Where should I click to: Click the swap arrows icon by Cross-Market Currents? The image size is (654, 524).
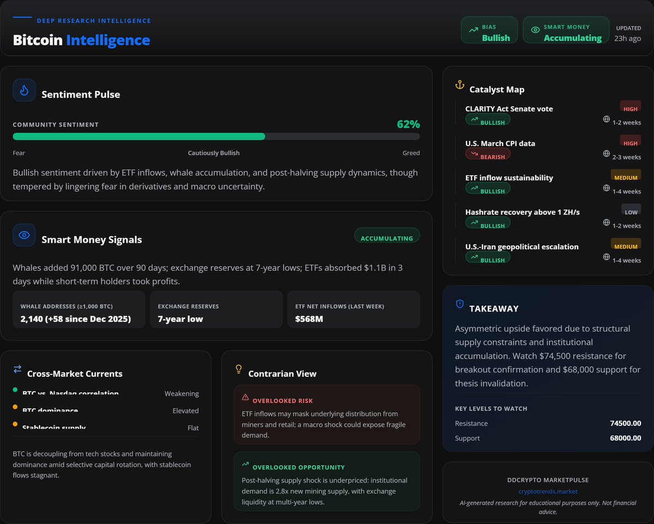pyautogui.click(x=17, y=369)
